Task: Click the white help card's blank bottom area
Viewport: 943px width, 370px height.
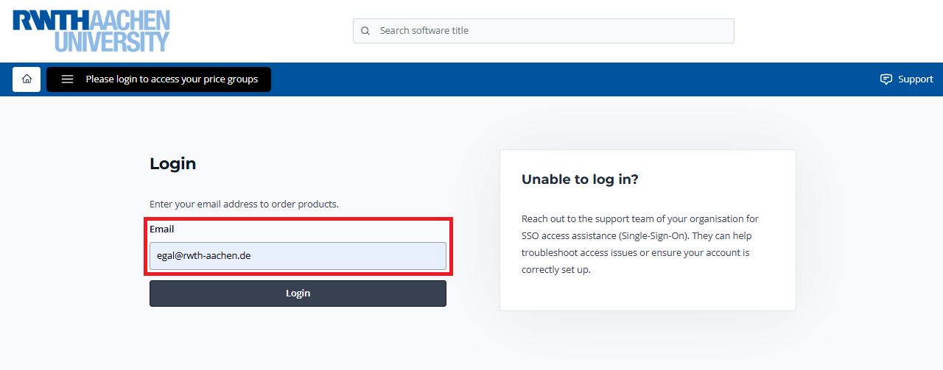Action: point(647,294)
